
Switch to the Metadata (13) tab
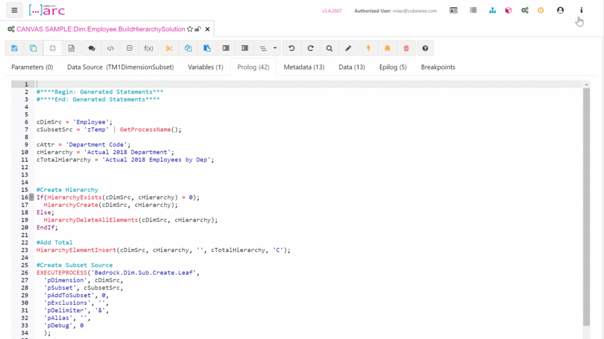[x=304, y=67]
